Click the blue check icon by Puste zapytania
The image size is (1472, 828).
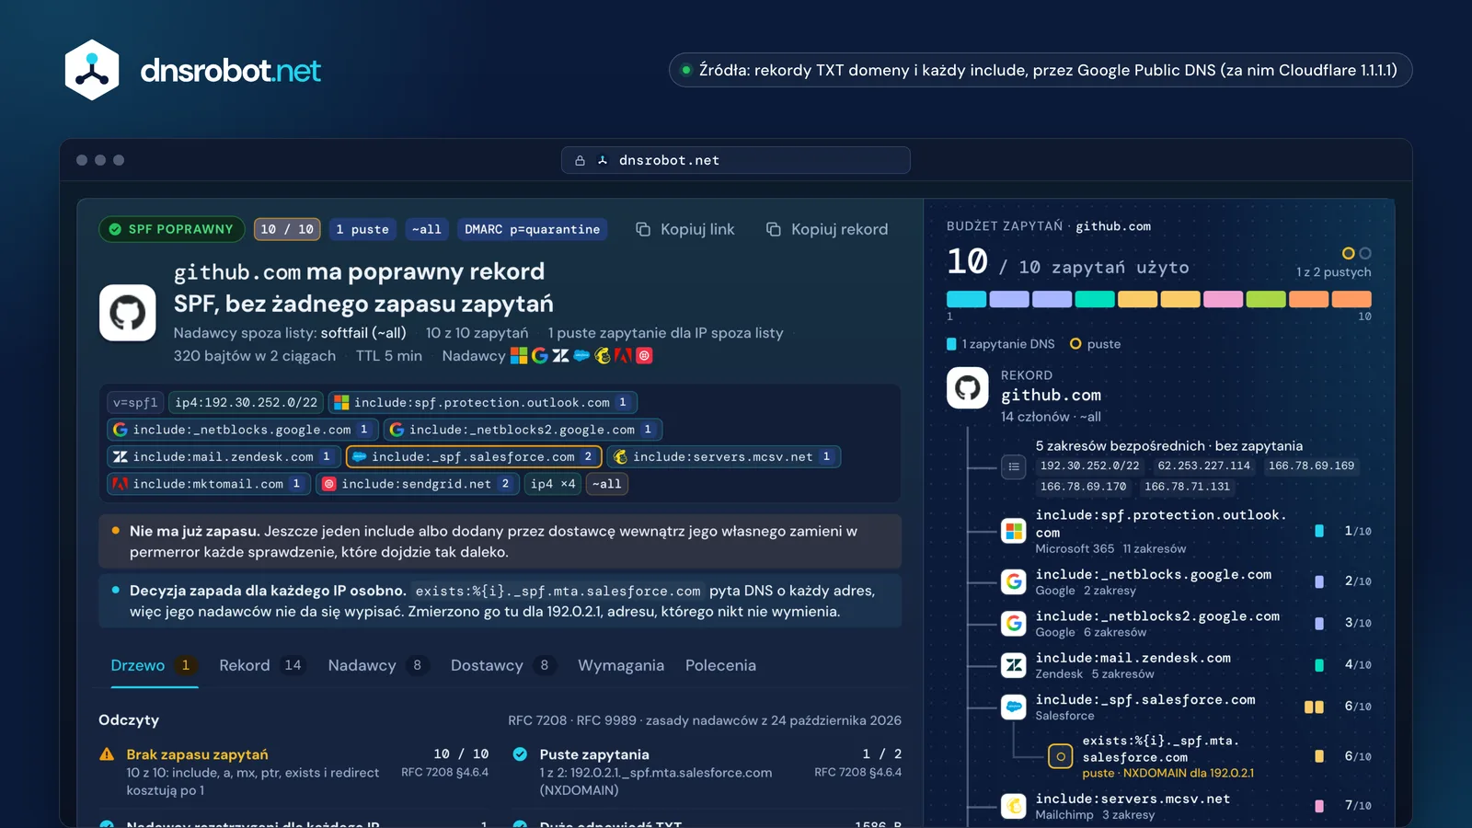pos(520,754)
